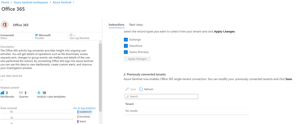
Task: Select EXCHANGE legend color entry
Action: click(x=83, y=117)
